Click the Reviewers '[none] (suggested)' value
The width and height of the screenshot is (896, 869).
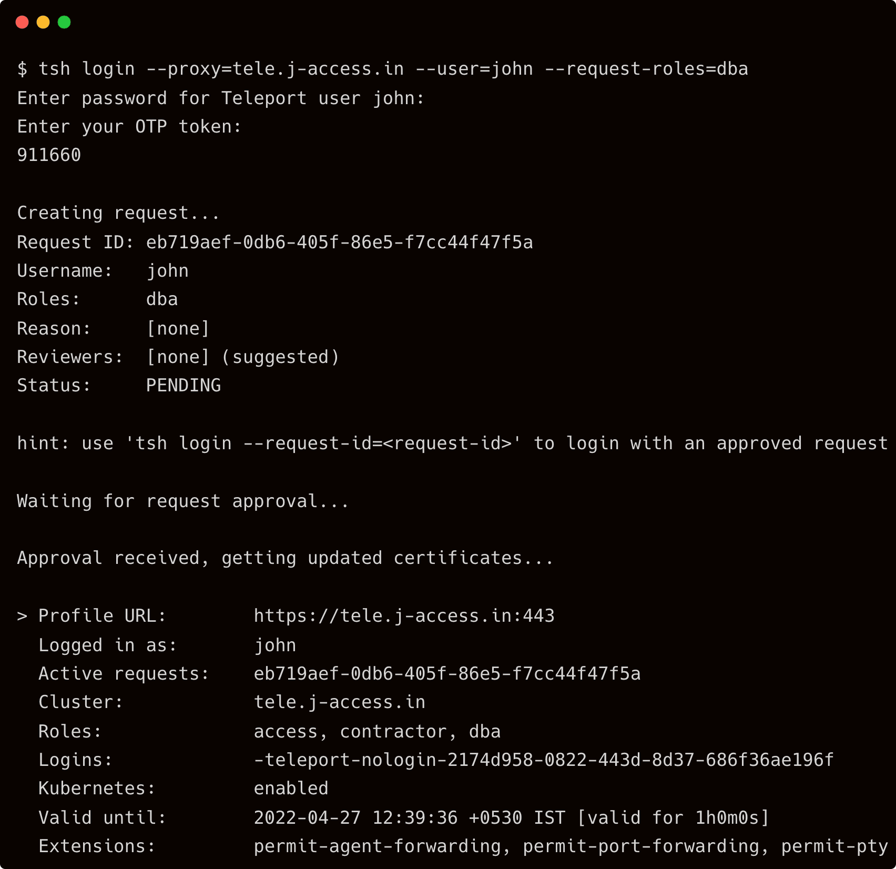click(x=243, y=357)
